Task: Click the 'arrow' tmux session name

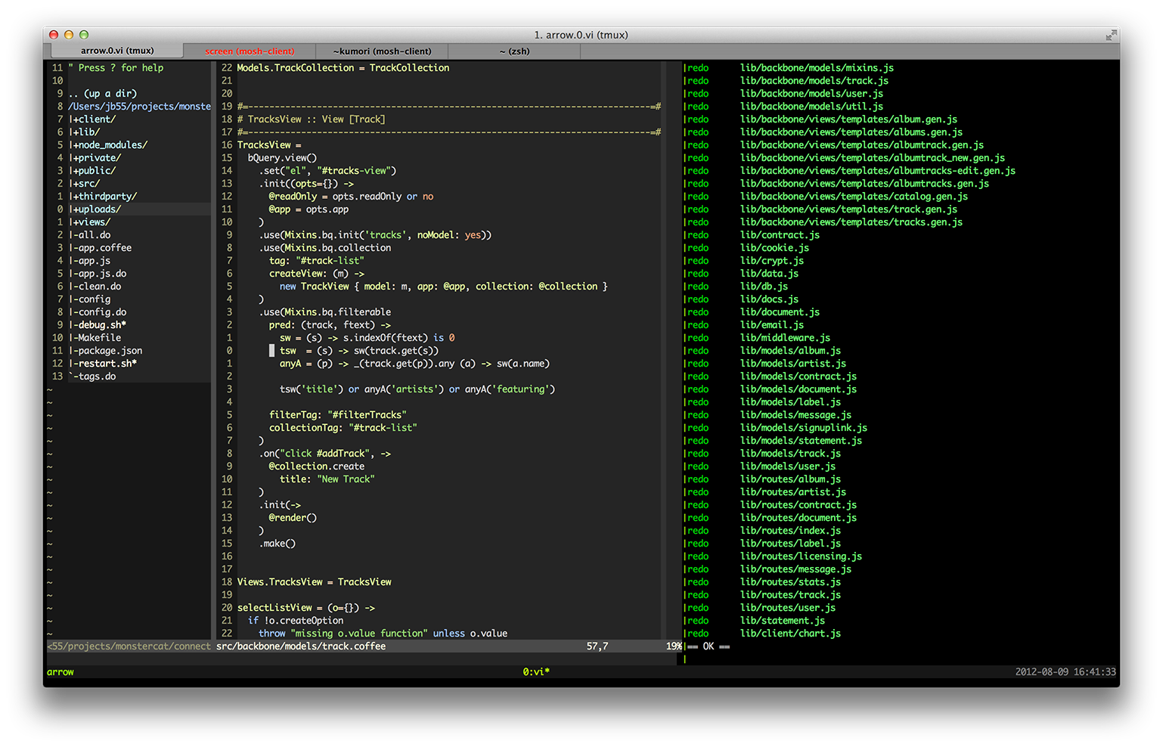Action: point(60,672)
